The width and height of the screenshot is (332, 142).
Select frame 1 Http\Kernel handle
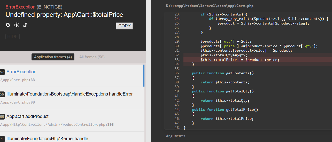(x=72, y=137)
